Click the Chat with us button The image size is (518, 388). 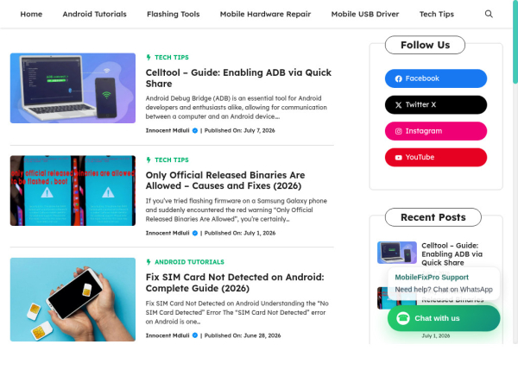444,318
